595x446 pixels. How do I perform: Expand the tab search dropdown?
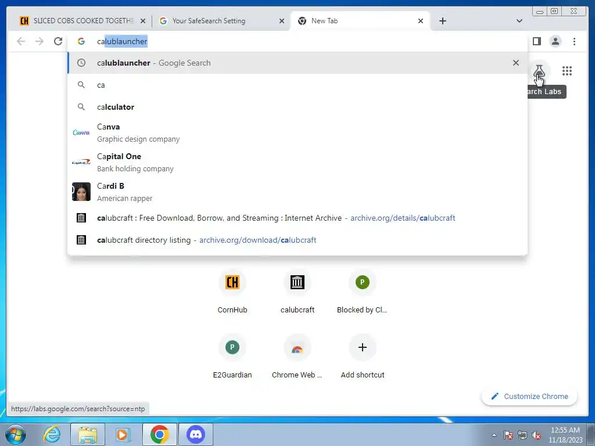519,21
